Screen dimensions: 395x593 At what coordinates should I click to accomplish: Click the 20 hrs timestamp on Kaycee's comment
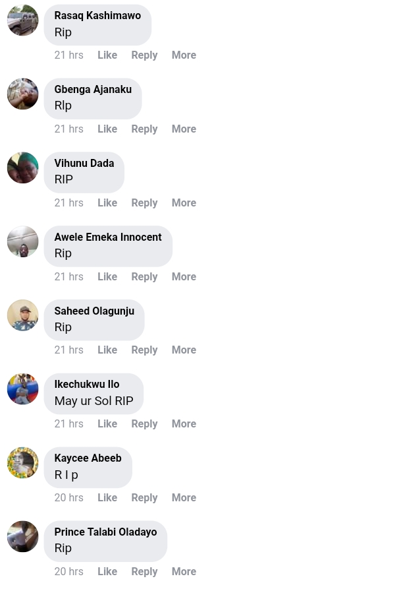[69, 498]
